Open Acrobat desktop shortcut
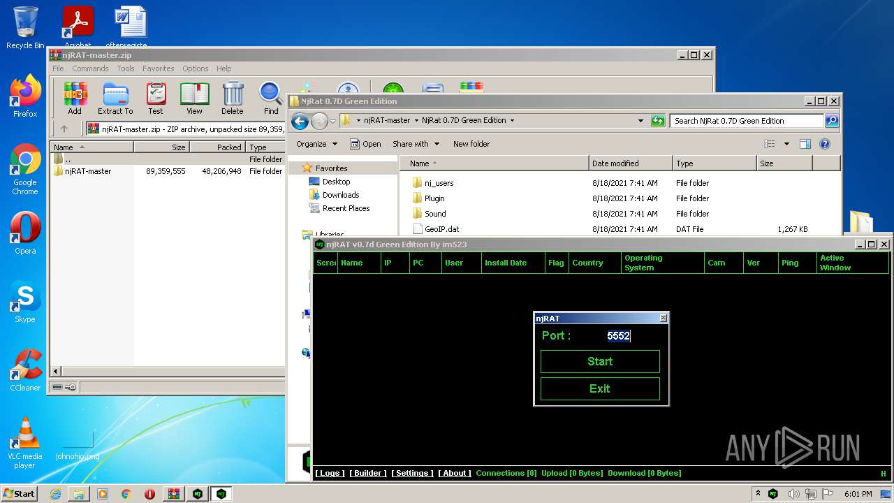The image size is (894, 503). pyautogui.click(x=78, y=27)
